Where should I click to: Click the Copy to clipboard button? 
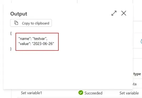coord(31,23)
